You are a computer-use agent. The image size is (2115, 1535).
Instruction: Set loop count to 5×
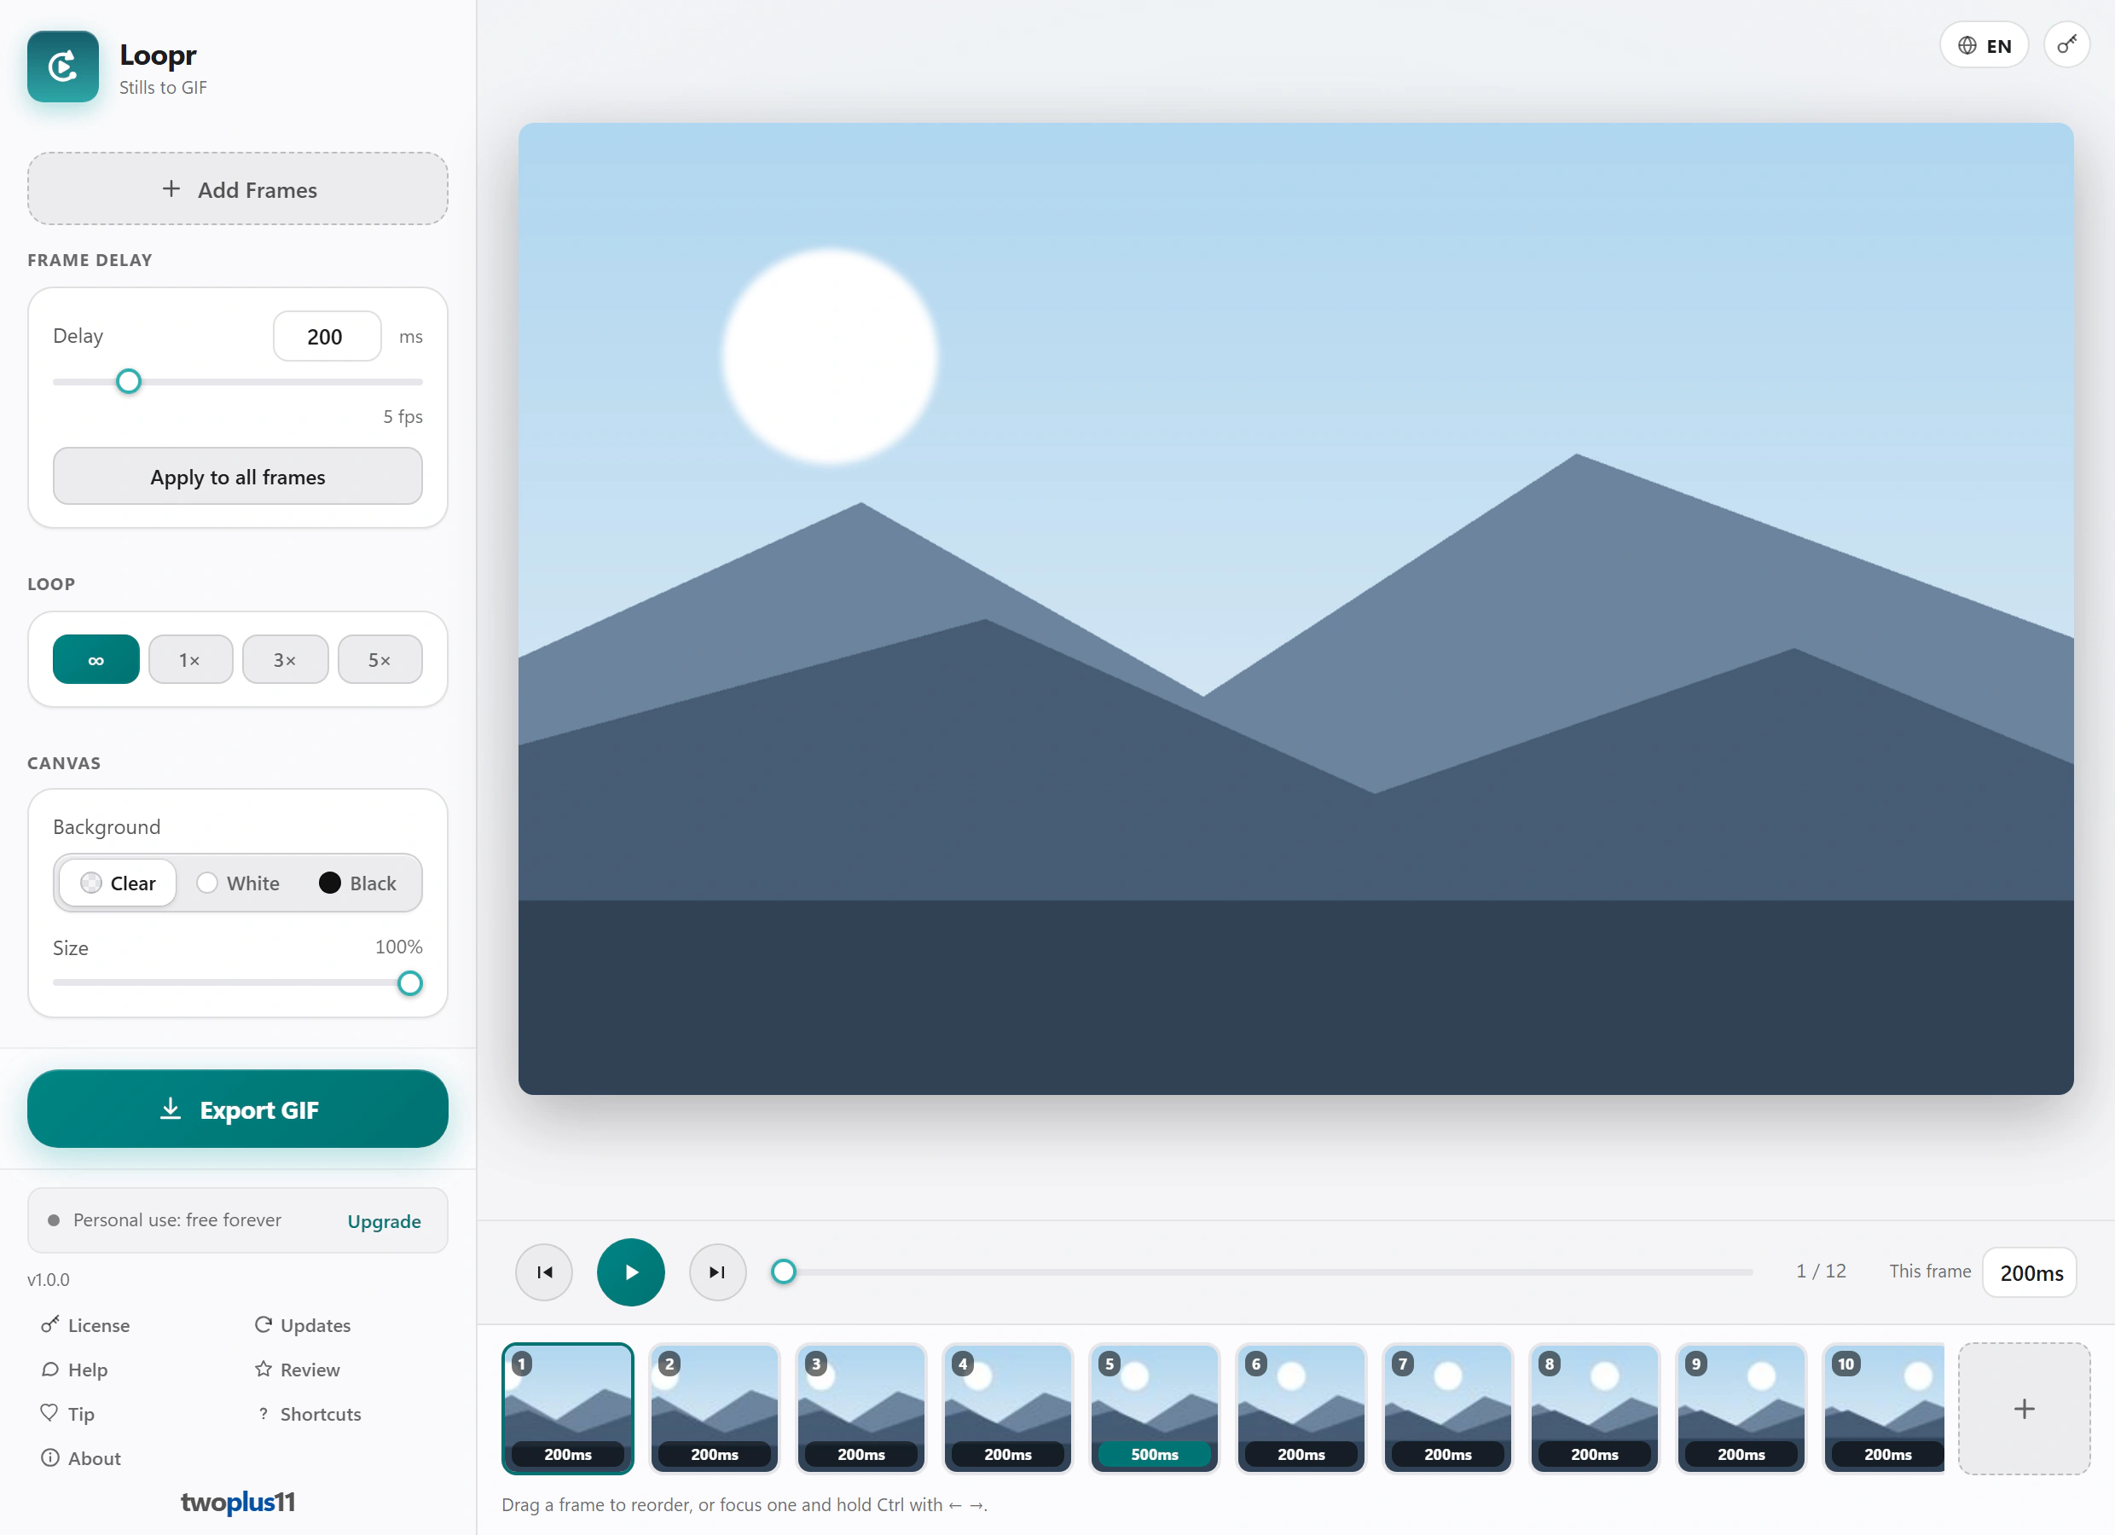coord(380,659)
